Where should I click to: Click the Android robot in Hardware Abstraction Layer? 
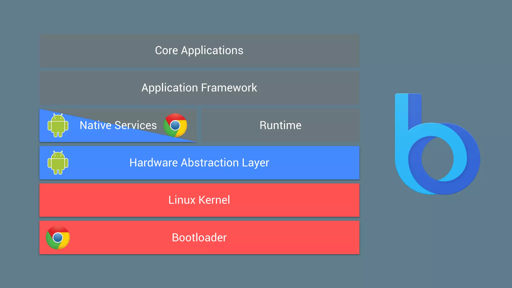coord(58,163)
